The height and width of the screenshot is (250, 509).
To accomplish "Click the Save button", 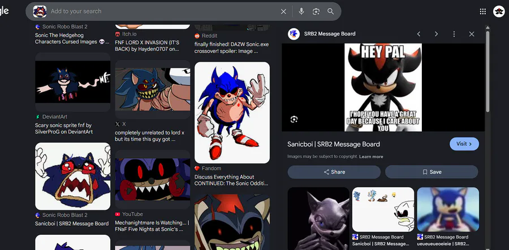I will 432,172.
